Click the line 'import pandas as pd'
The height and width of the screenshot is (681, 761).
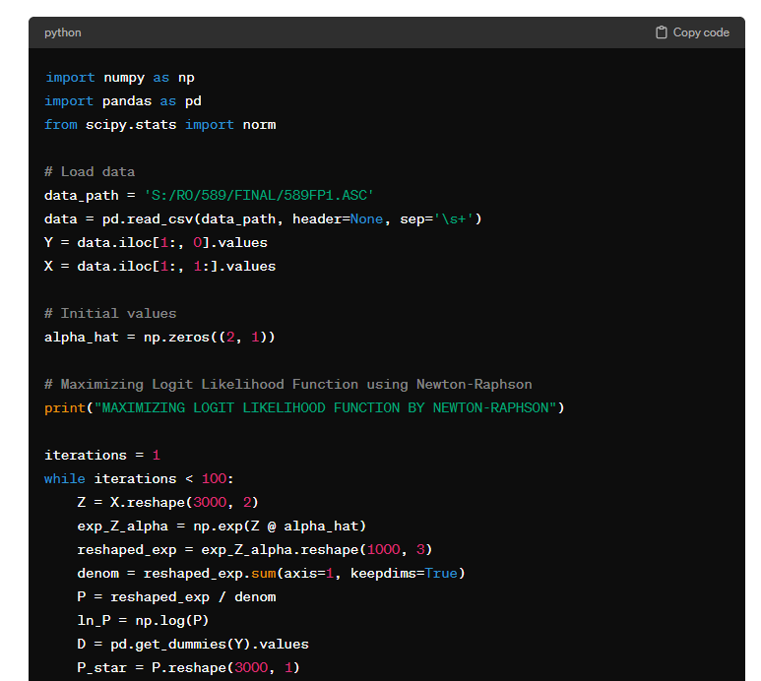[x=123, y=101]
